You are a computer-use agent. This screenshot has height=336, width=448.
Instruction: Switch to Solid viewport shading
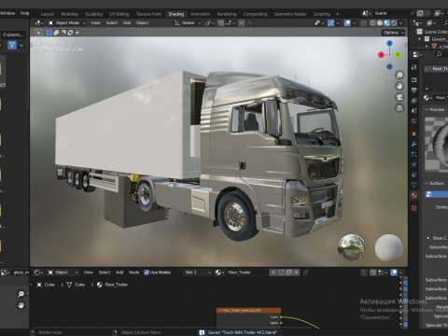pyautogui.click(x=380, y=22)
